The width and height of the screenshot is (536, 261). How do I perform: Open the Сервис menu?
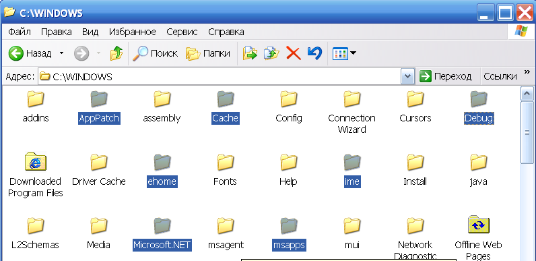[182, 32]
